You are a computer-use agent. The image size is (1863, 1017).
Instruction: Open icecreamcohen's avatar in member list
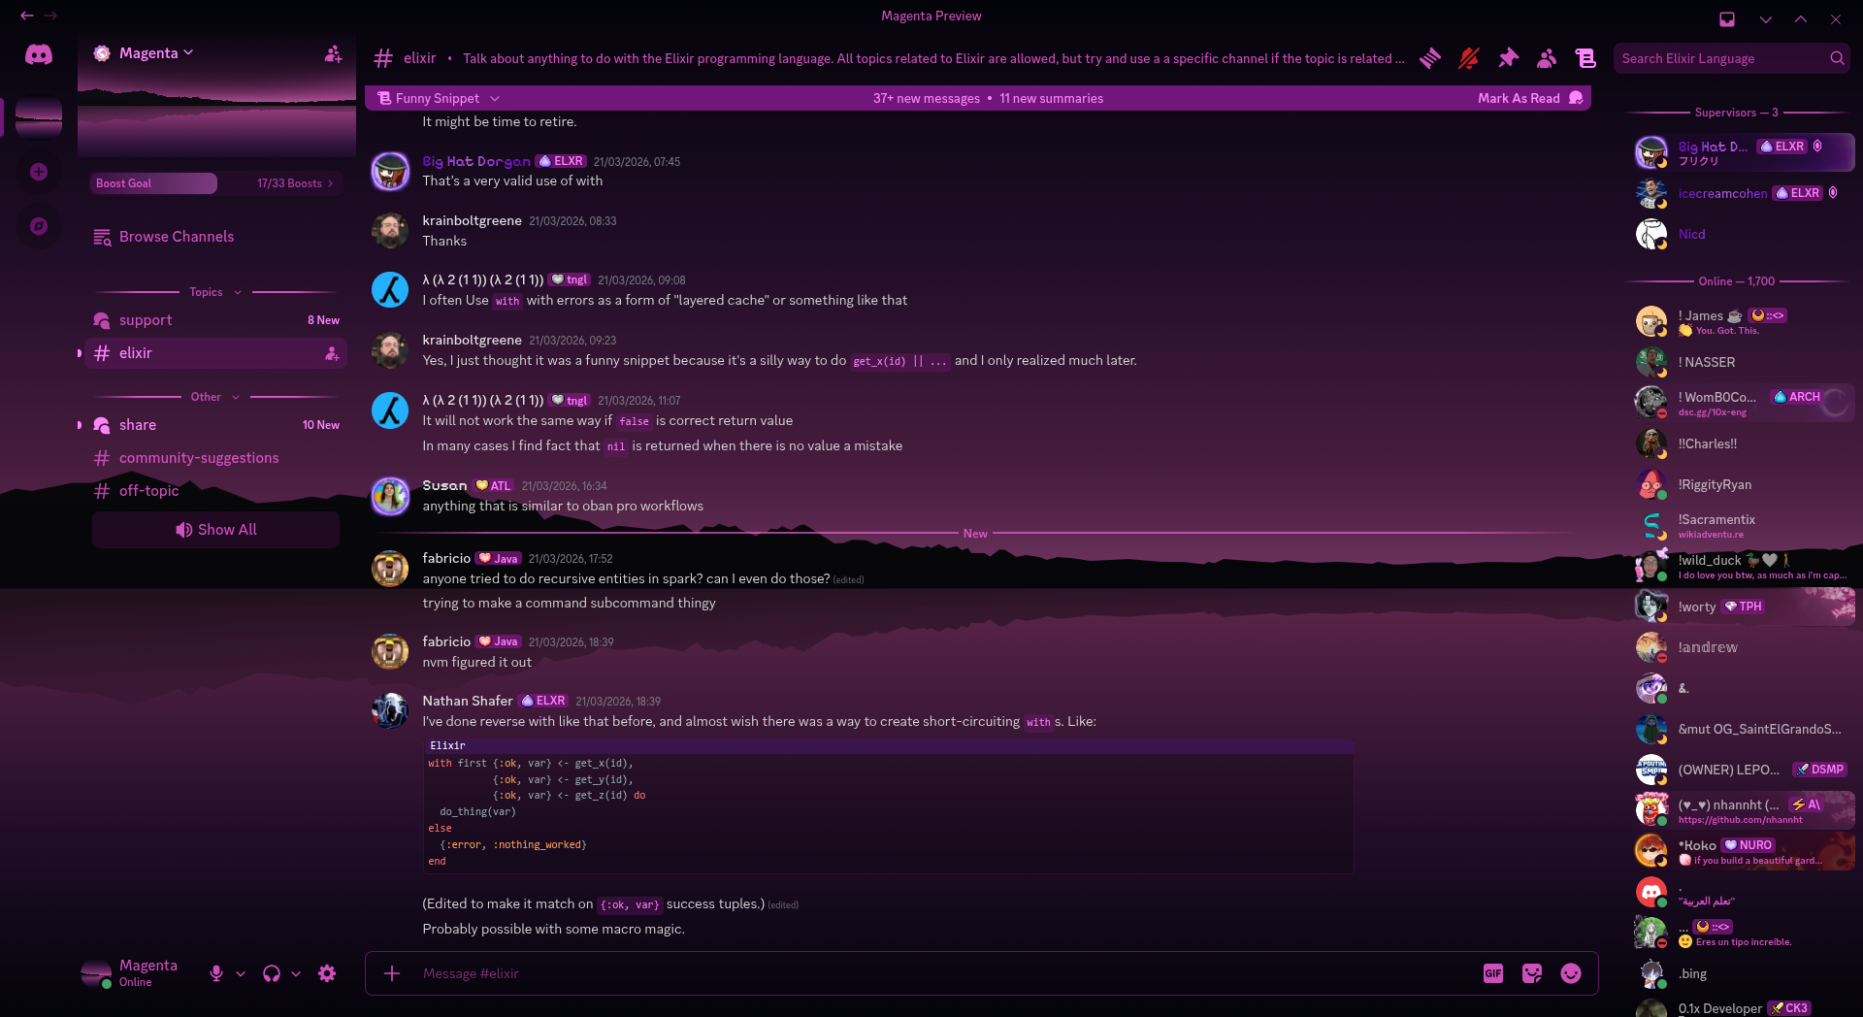click(x=1651, y=193)
